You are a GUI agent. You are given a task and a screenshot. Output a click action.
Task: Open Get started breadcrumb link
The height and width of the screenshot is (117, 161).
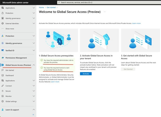[x=51, y=7]
